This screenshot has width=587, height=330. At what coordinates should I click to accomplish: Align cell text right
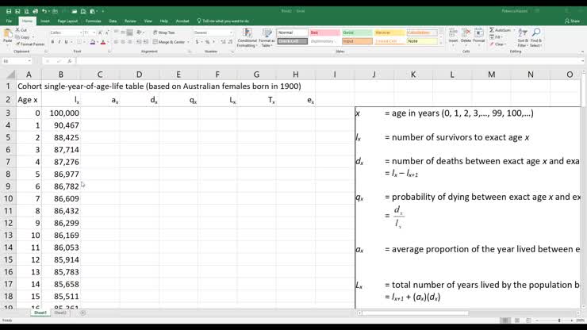pyautogui.click(x=130, y=42)
